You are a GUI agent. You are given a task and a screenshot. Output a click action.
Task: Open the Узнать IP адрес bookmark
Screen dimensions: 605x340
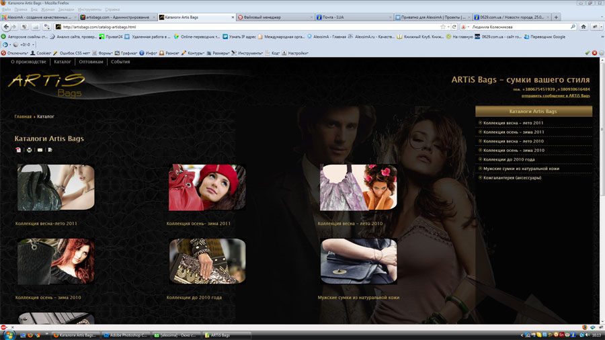point(239,37)
